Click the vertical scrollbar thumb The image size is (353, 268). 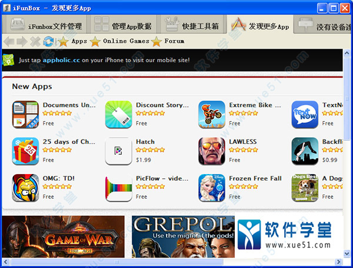[347, 99]
